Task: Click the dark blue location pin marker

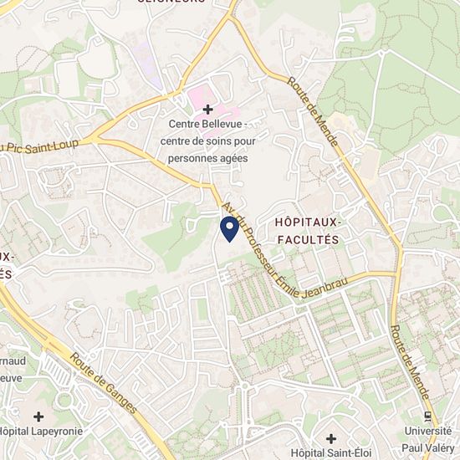Action: (x=229, y=229)
